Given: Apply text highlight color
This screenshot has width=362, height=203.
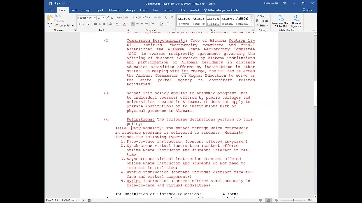Looking at the screenshot, I should coord(118,24).
